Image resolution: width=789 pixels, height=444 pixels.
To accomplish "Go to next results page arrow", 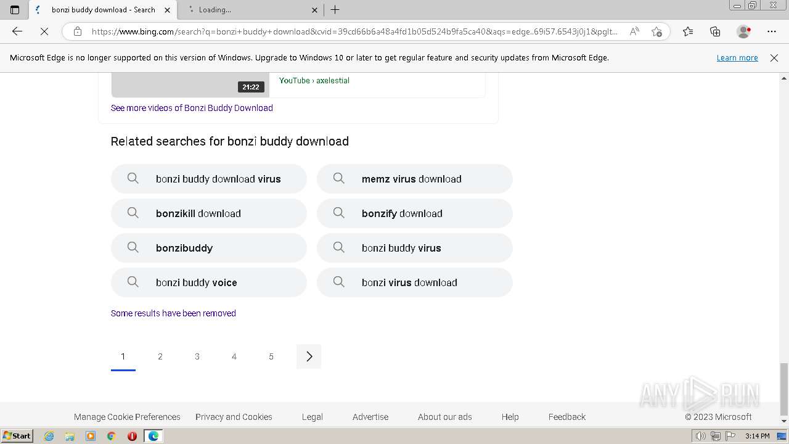I will [x=309, y=356].
